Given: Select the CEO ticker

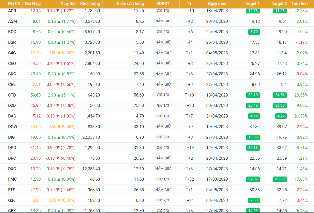Looking at the screenshot, I should tap(12, 63).
